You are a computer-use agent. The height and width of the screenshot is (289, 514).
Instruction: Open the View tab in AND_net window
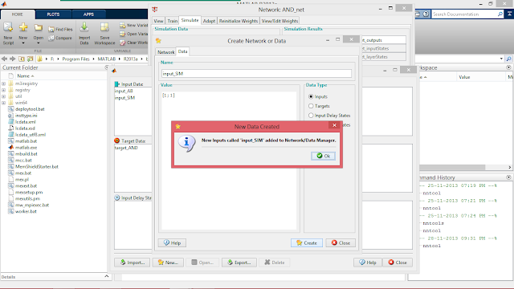tap(158, 21)
